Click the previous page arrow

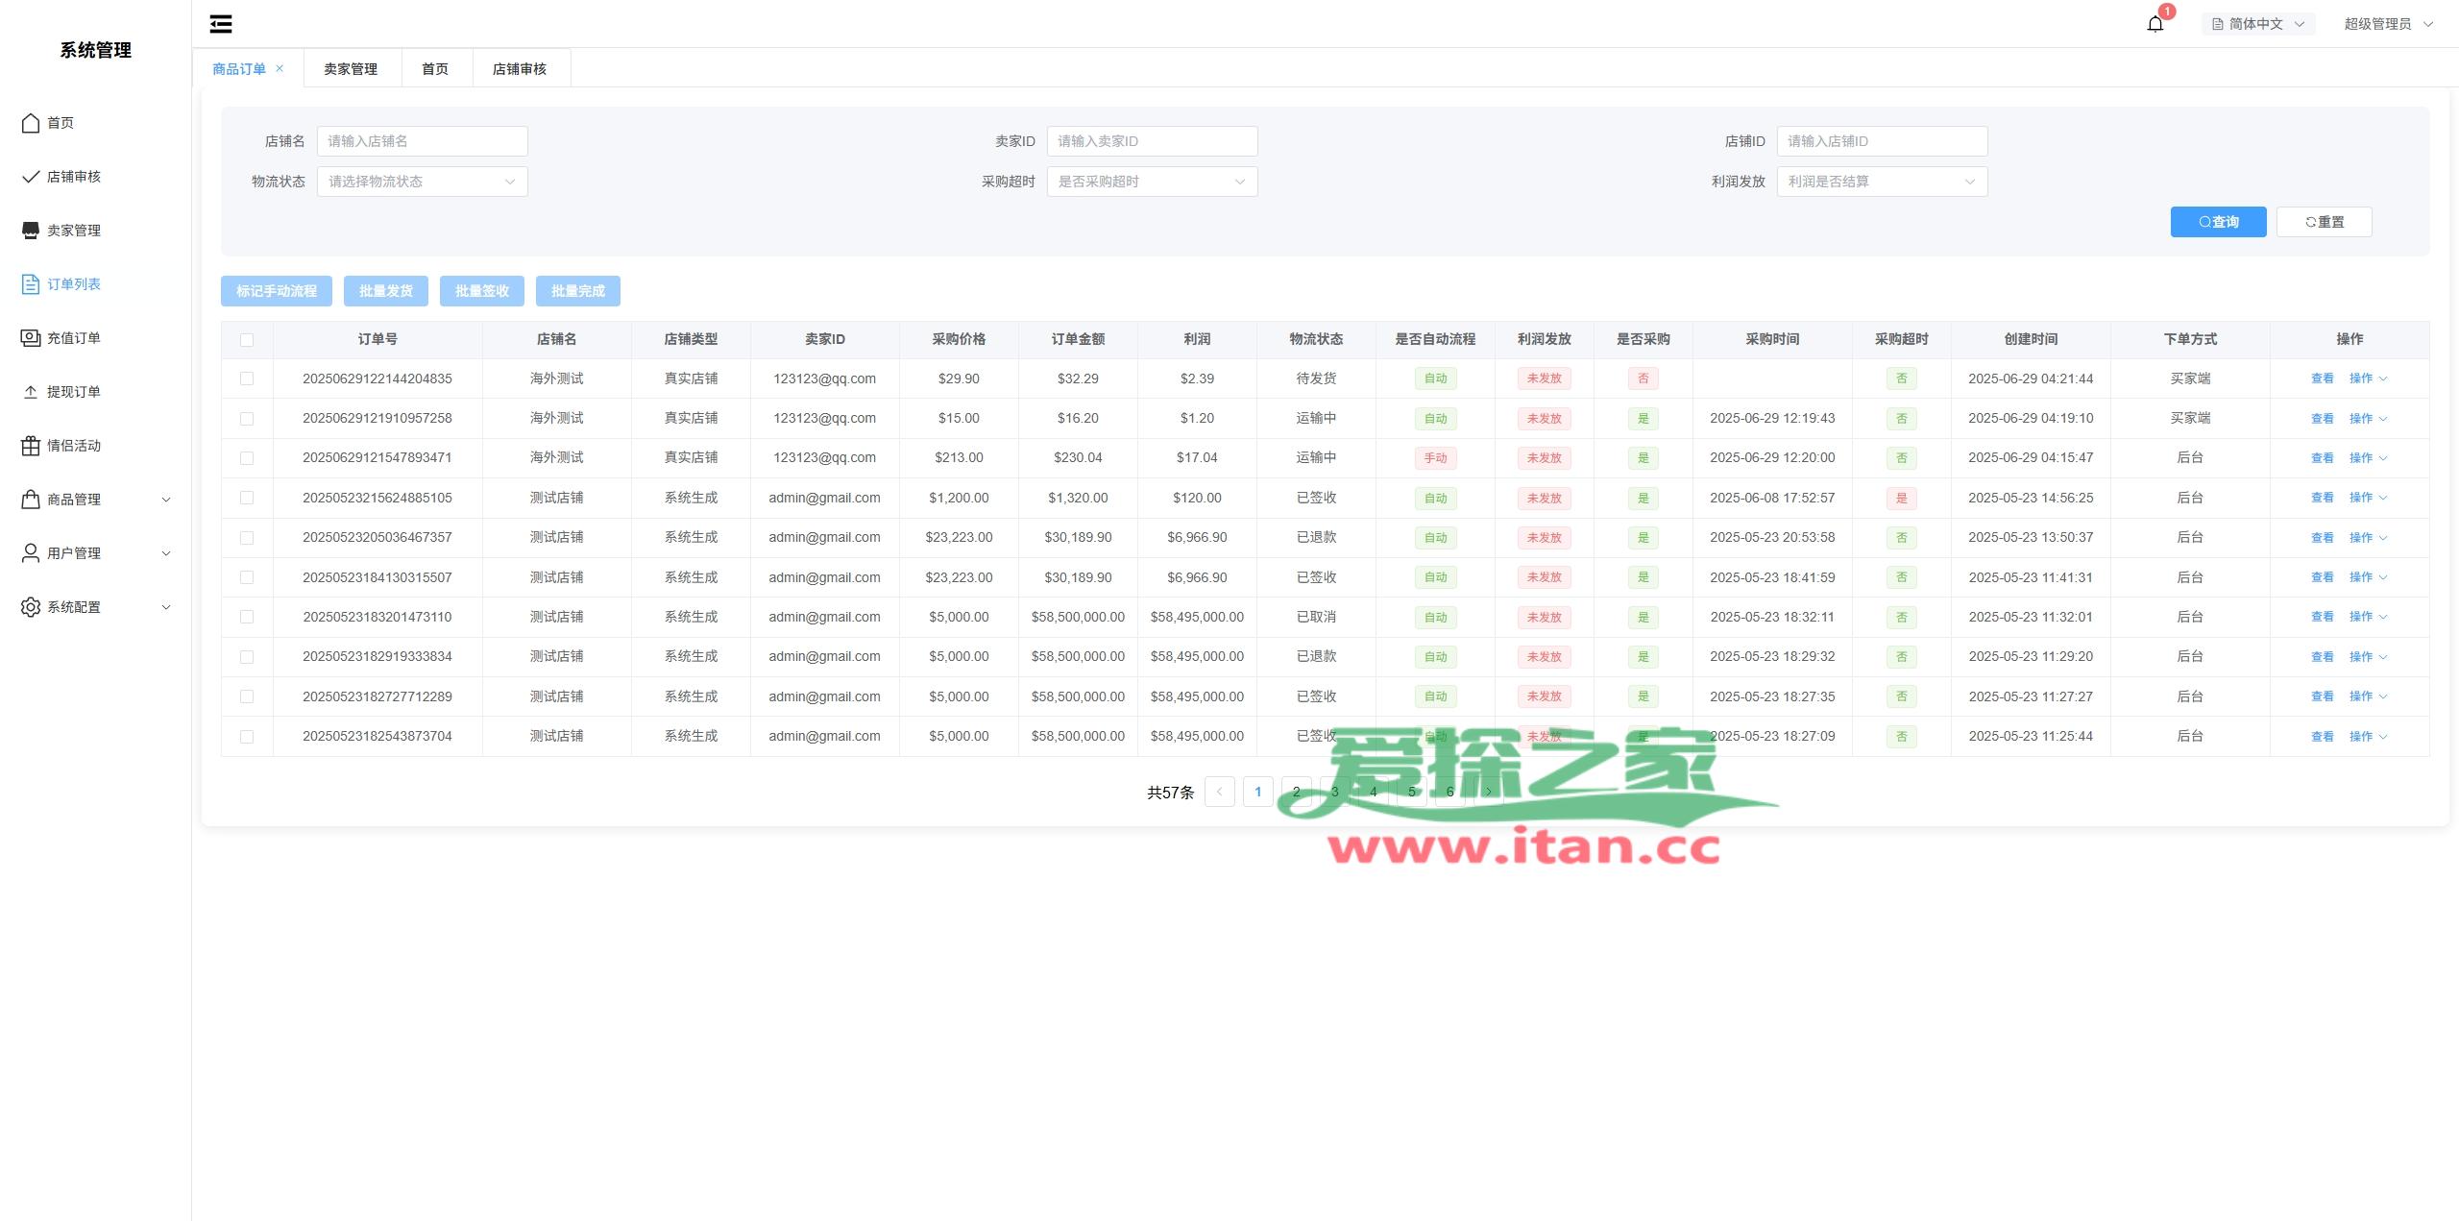pyautogui.click(x=1220, y=792)
